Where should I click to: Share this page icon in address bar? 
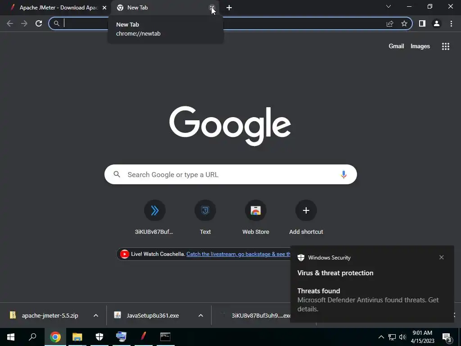390,23
